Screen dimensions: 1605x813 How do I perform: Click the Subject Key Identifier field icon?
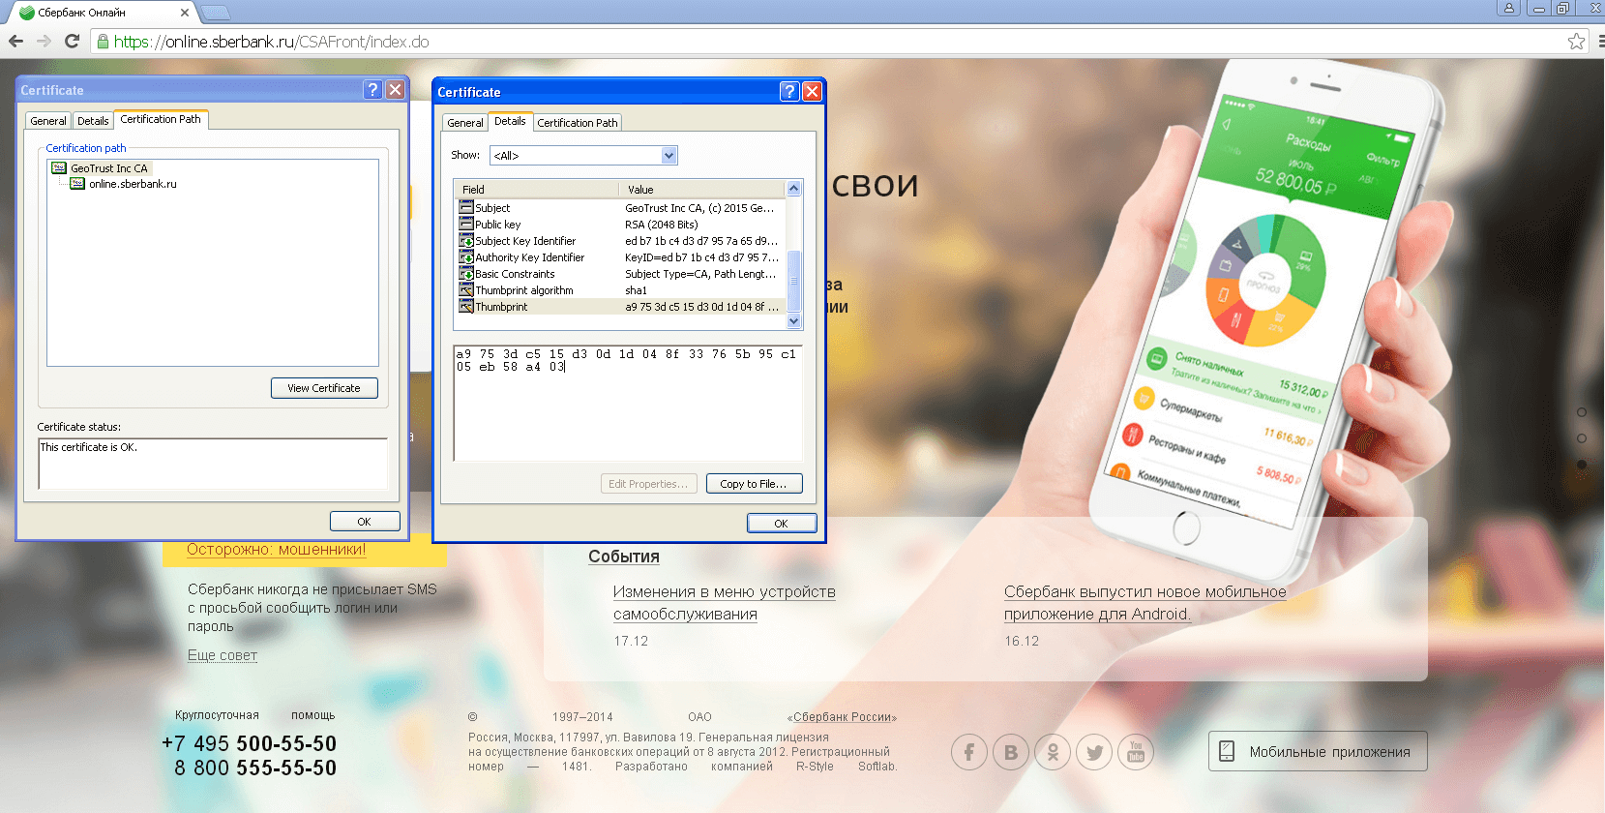(466, 241)
